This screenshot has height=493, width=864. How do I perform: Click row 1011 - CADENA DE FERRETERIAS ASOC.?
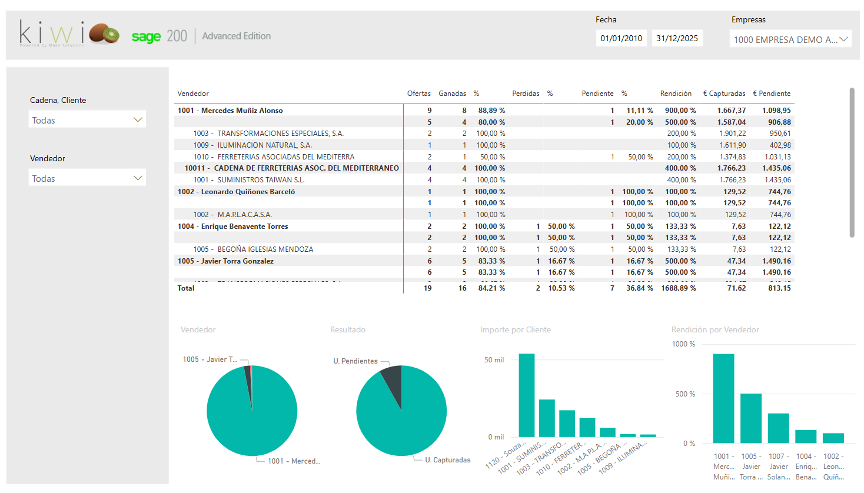pos(291,168)
